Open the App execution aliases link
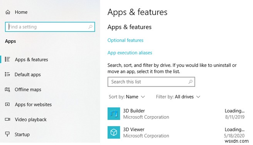 coord(130,53)
